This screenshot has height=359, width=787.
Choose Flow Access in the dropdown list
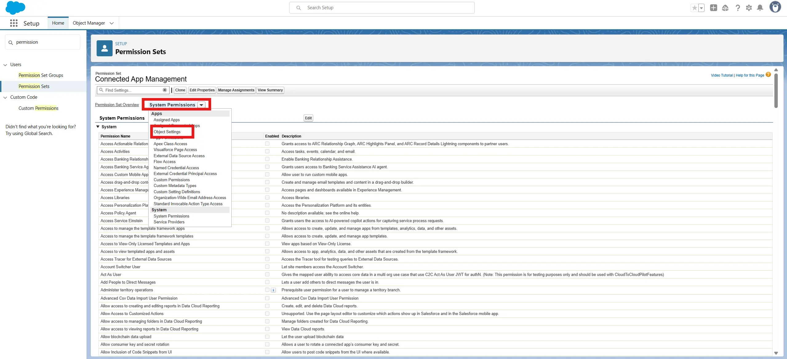click(x=165, y=162)
